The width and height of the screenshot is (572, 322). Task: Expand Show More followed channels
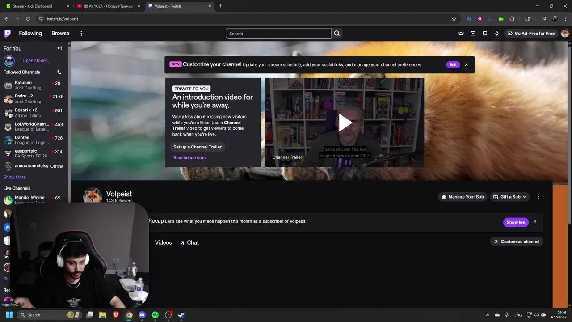[15, 177]
